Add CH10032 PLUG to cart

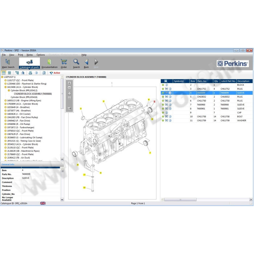pyautogui.click(x=166, y=97)
